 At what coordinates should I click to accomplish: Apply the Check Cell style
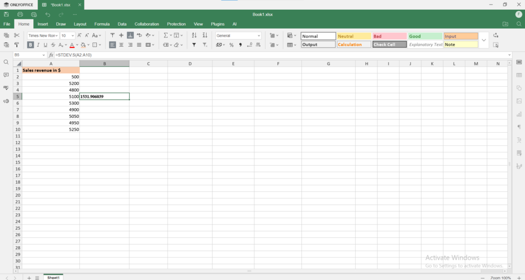tap(390, 45)
